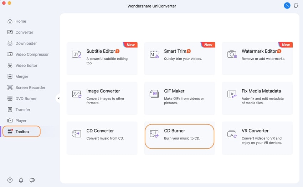This screenshot has width=303, height=187.
Task: Click the New badge on Smart Trim
Action: (208, 45)
